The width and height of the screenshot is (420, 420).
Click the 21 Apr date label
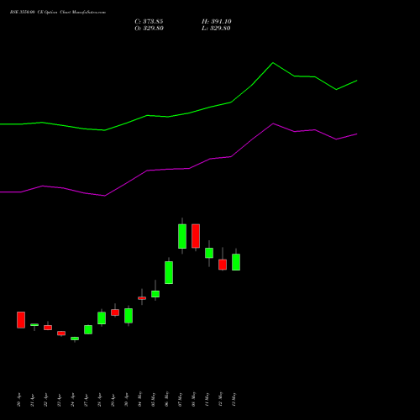(x=32, y=400)
